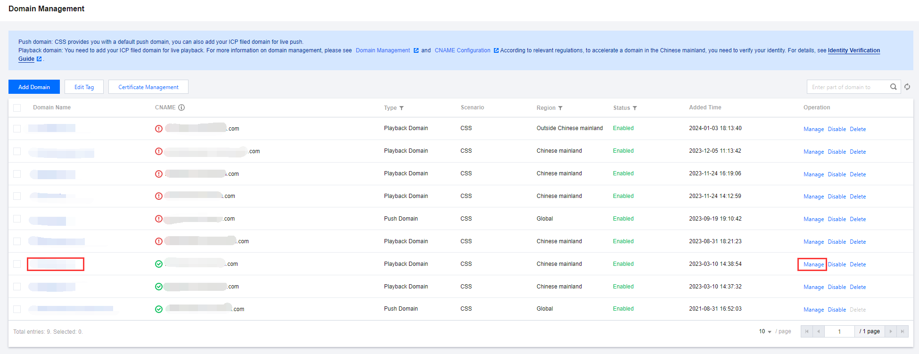Open external link icon after Guide link
The height and width of the screenshot is (354, 919).
(x=39, y=59)
